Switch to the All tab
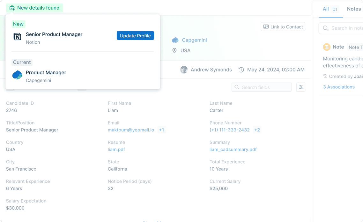This screenshot has height=222, width=363. pos(331,9)
